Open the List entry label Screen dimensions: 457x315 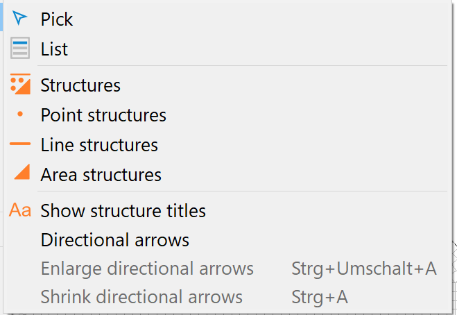54,49
